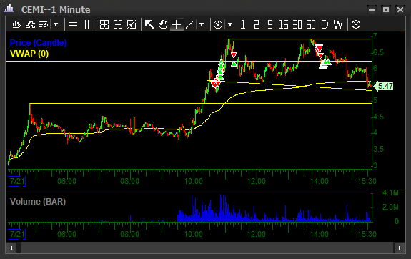
Task: Click the 4.5 price axis label
Action: click(378, 117)
